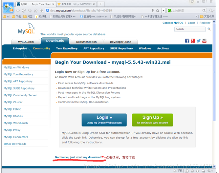219x173 pixels.
Task: Expand the bookmarks overflow chevron
Action: (196, 16)
